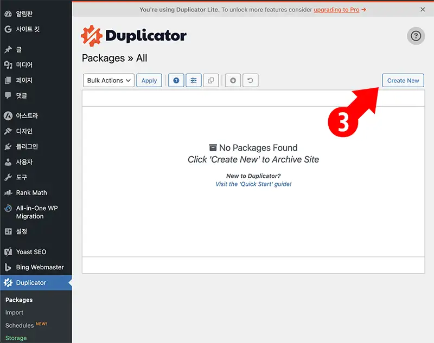Screen dimensions: 434x343
Task: Click the Duplicator gear icon in sidebar
Action: (x=8, y=283)
